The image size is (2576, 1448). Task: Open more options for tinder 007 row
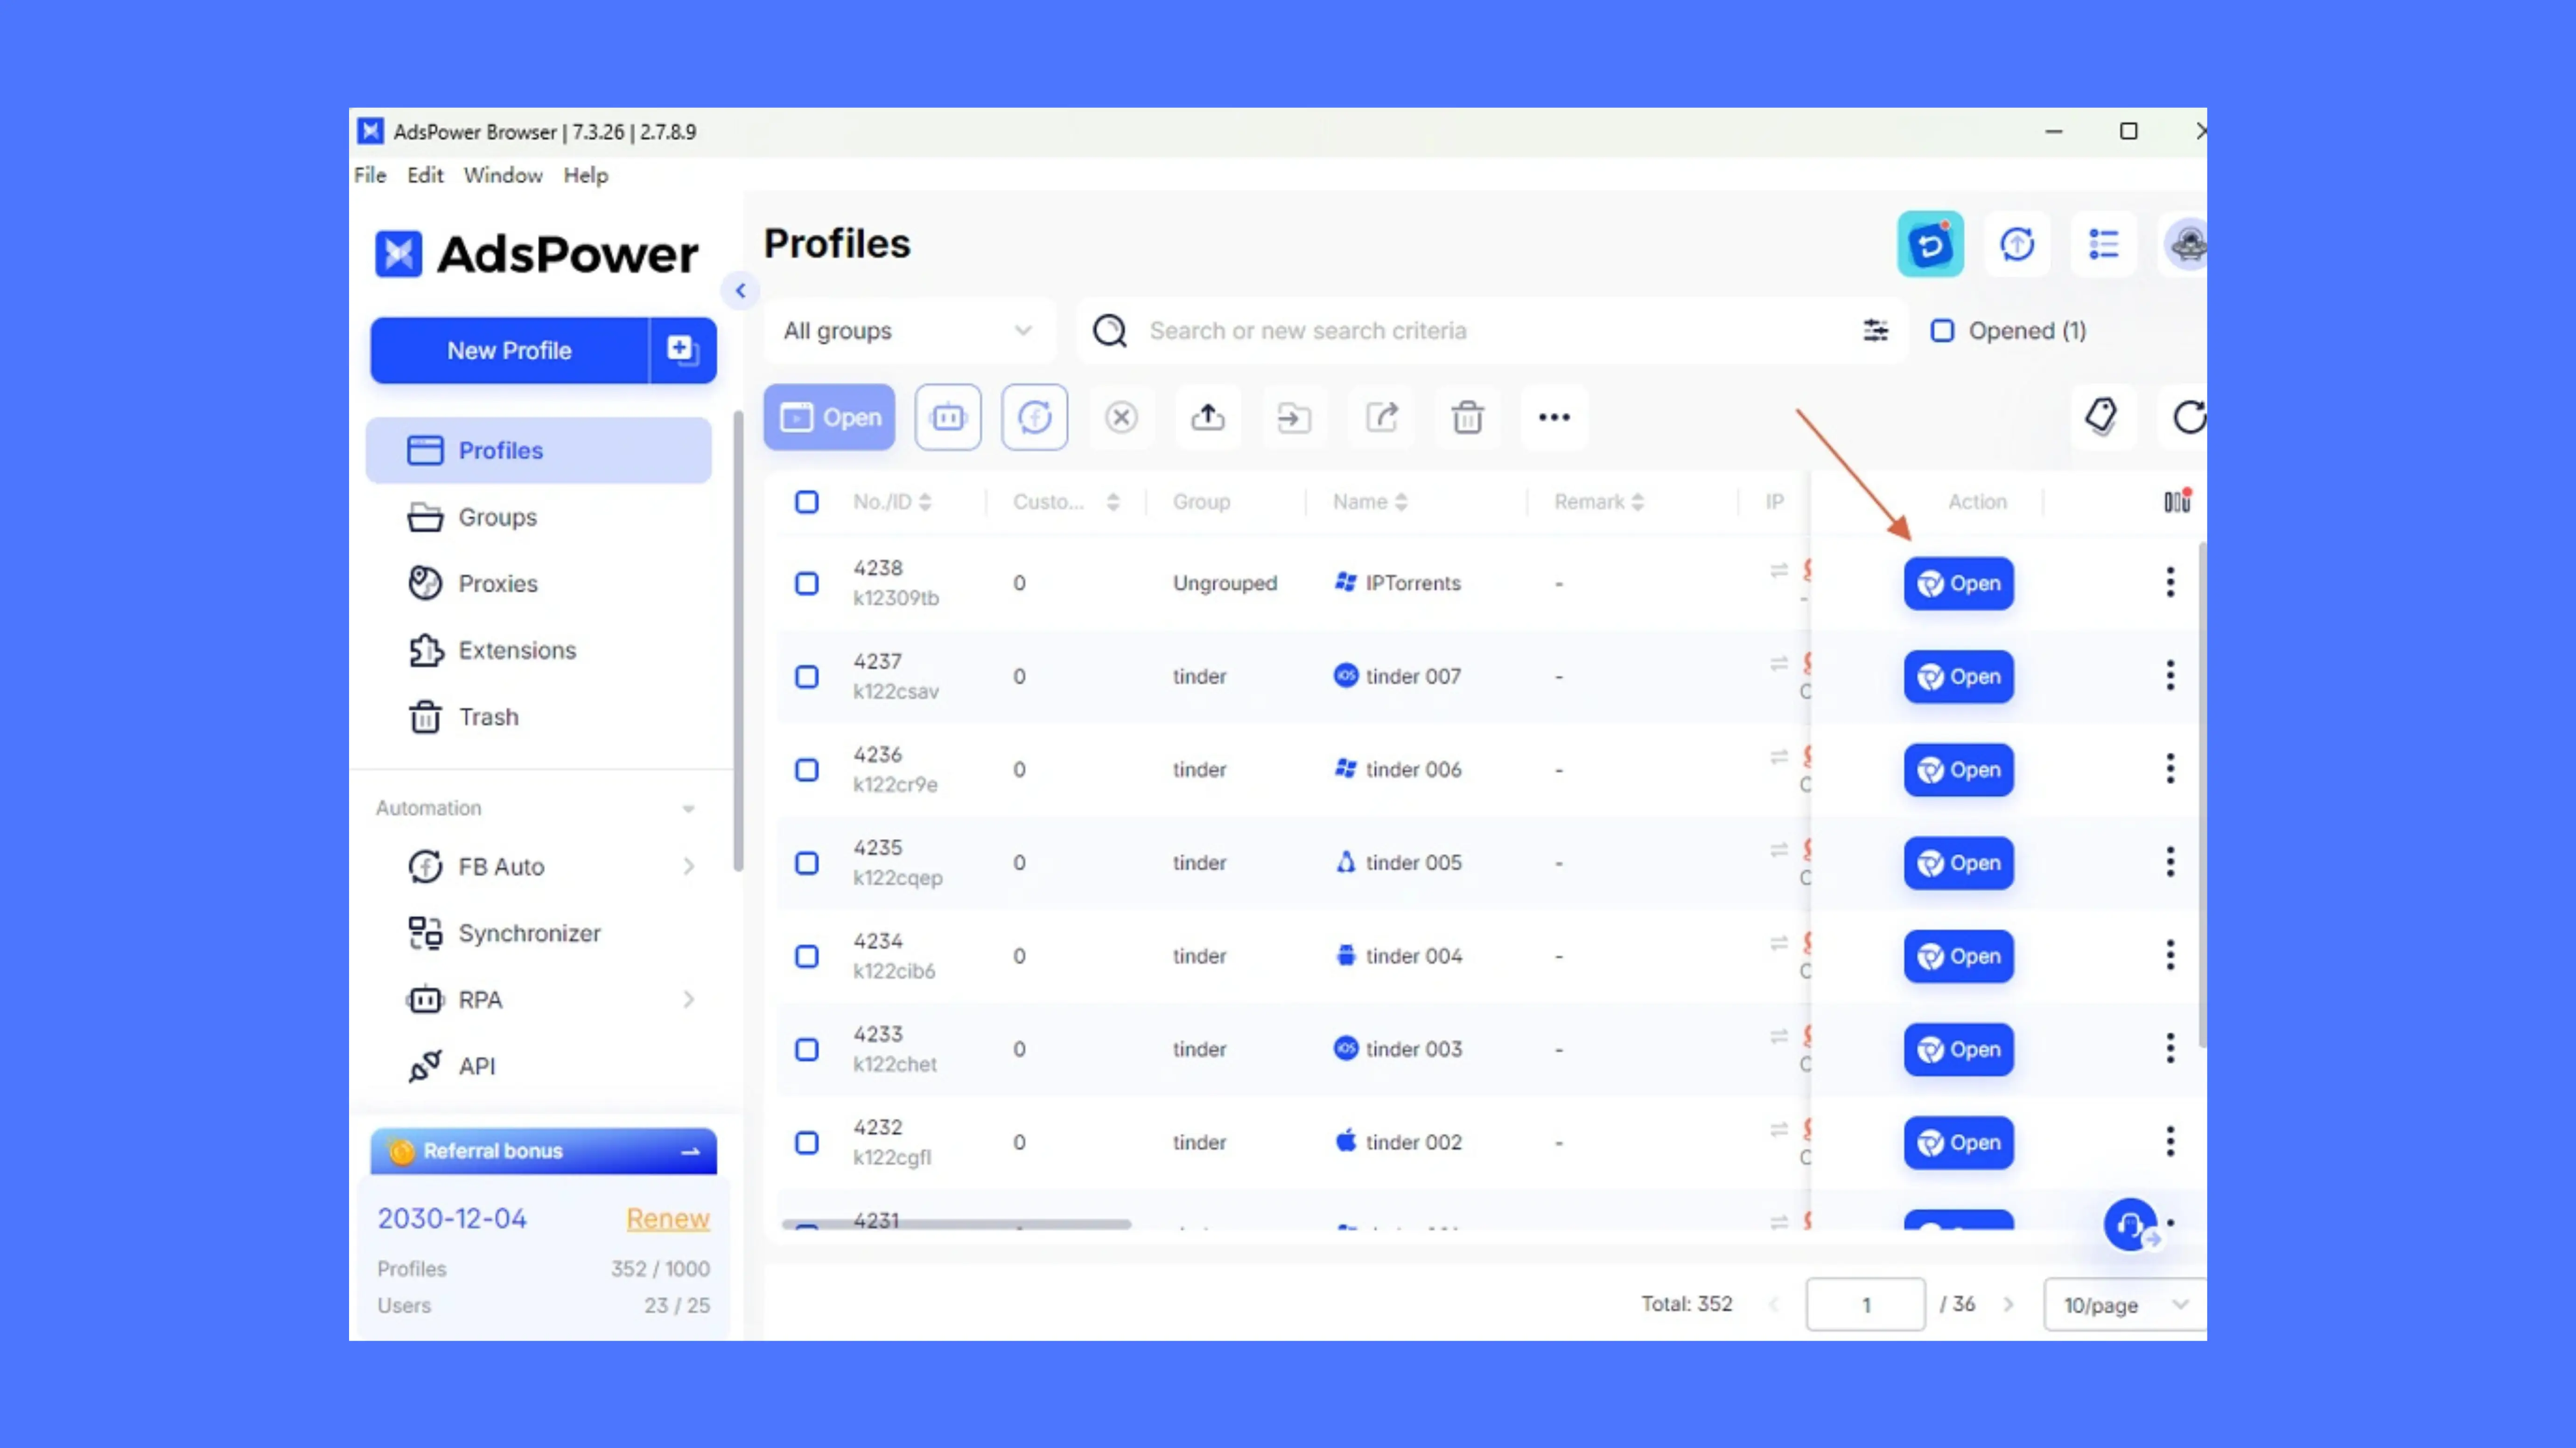click(x=2170, y=676)
